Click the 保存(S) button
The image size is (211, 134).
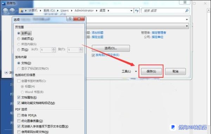coord(151,72)
